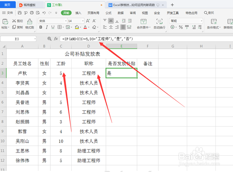
Task: Center text horizontally
Action: [111, 27]
